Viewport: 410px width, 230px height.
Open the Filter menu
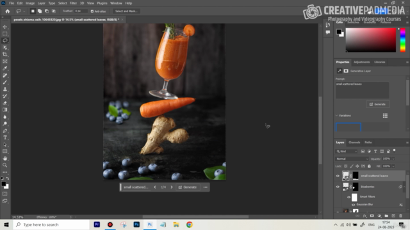pyautogui.click(x=73, y=3)
